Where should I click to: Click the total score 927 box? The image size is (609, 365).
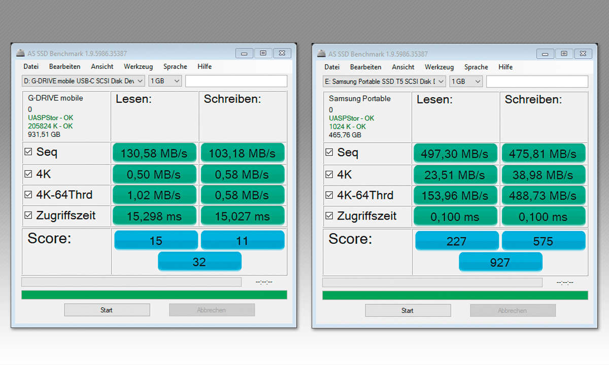pos(500,262)
